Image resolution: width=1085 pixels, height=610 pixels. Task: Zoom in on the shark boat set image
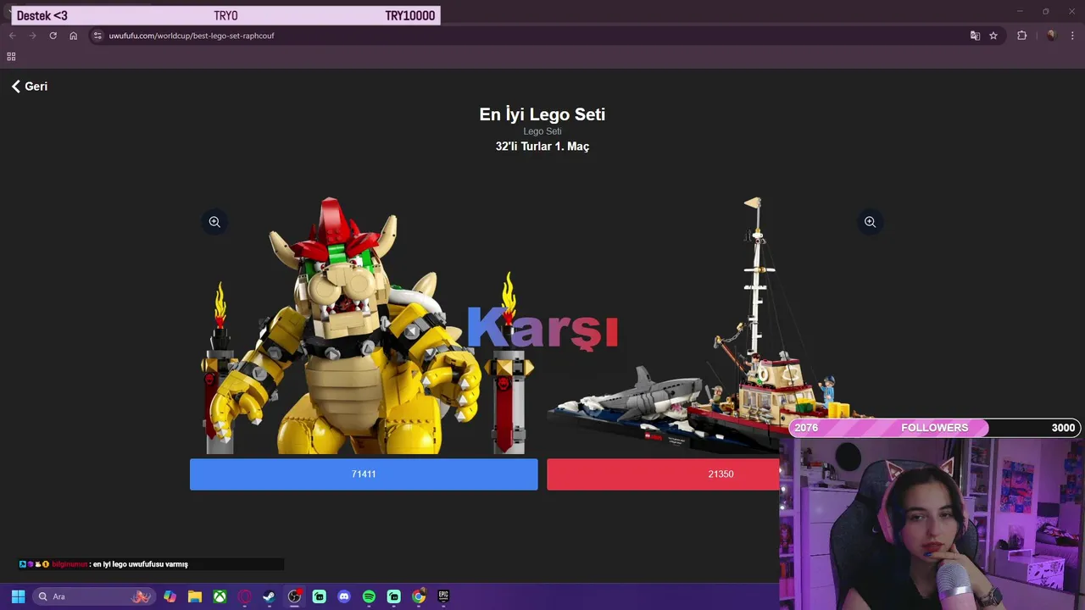click(870, 222)
